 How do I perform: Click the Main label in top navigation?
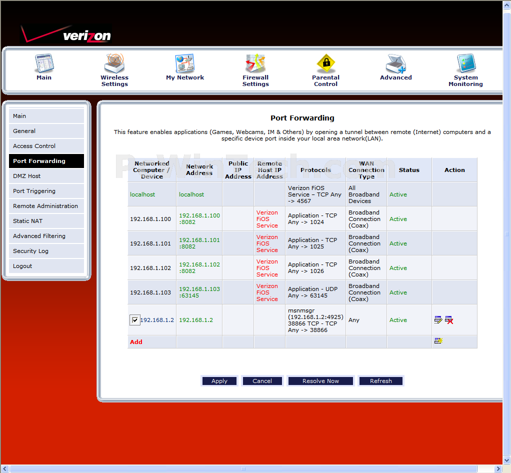(x=44, y=77)
